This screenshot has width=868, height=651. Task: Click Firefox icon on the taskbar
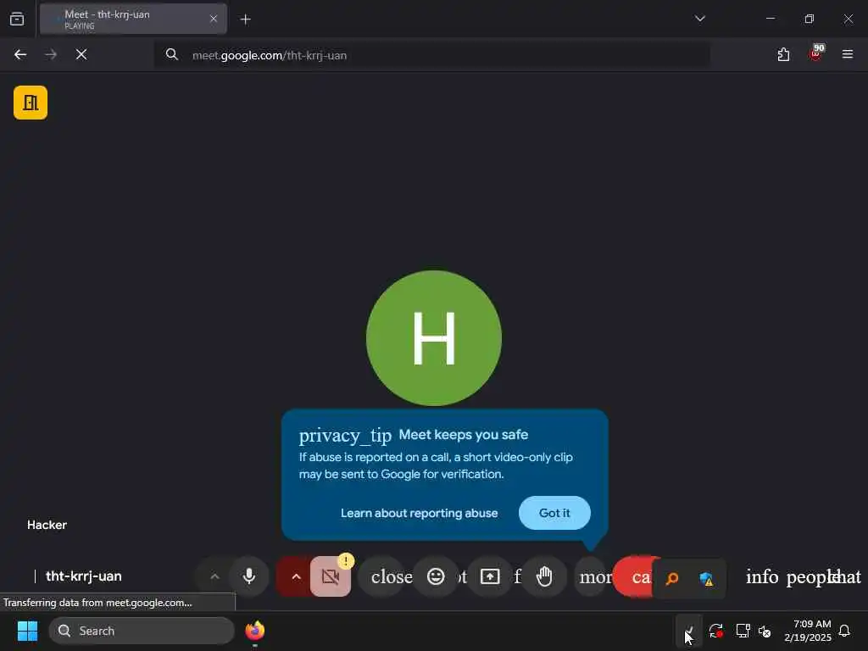[254, 631]
